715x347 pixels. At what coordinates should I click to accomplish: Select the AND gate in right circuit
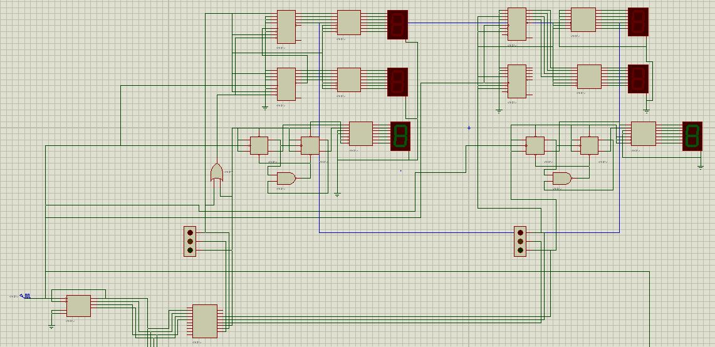561,179
